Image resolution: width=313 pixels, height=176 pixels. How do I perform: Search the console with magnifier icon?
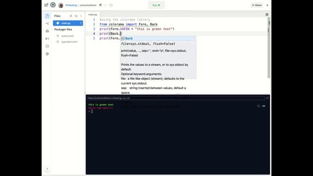coord(259,106)
